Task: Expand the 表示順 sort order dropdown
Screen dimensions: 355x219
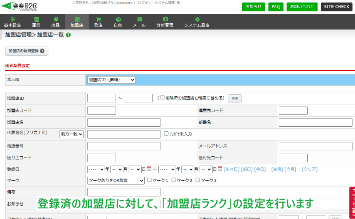Action: point(111,80)
